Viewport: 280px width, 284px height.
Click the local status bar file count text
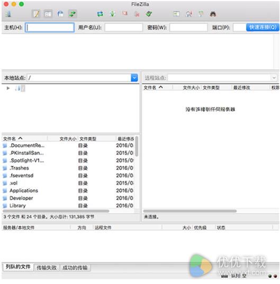point(49,217)
